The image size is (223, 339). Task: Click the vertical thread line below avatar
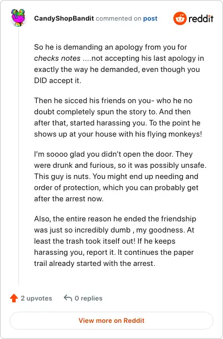18,156
